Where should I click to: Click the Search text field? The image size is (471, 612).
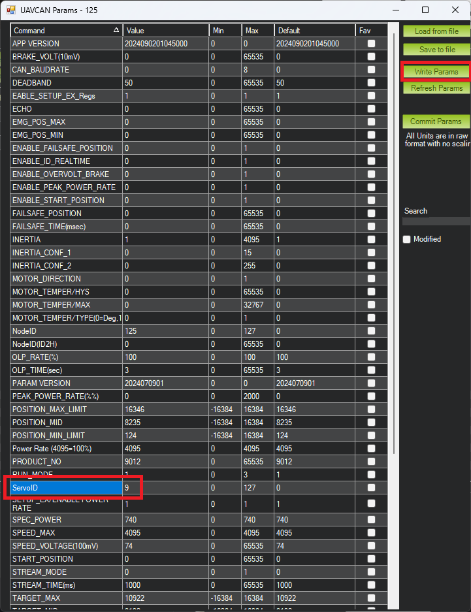point(436,221)
